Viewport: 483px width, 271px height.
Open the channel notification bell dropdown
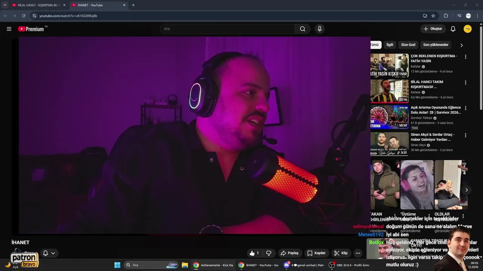(x=49, y=253)
